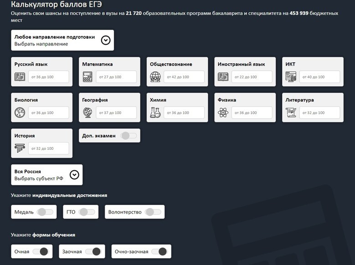Click the Russian language book icon
Screen dimensions: 355x265
pos(20,76)
